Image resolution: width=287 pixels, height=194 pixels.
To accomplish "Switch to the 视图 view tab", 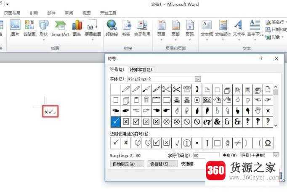I will pyautogui.click(x=86, y=13).
